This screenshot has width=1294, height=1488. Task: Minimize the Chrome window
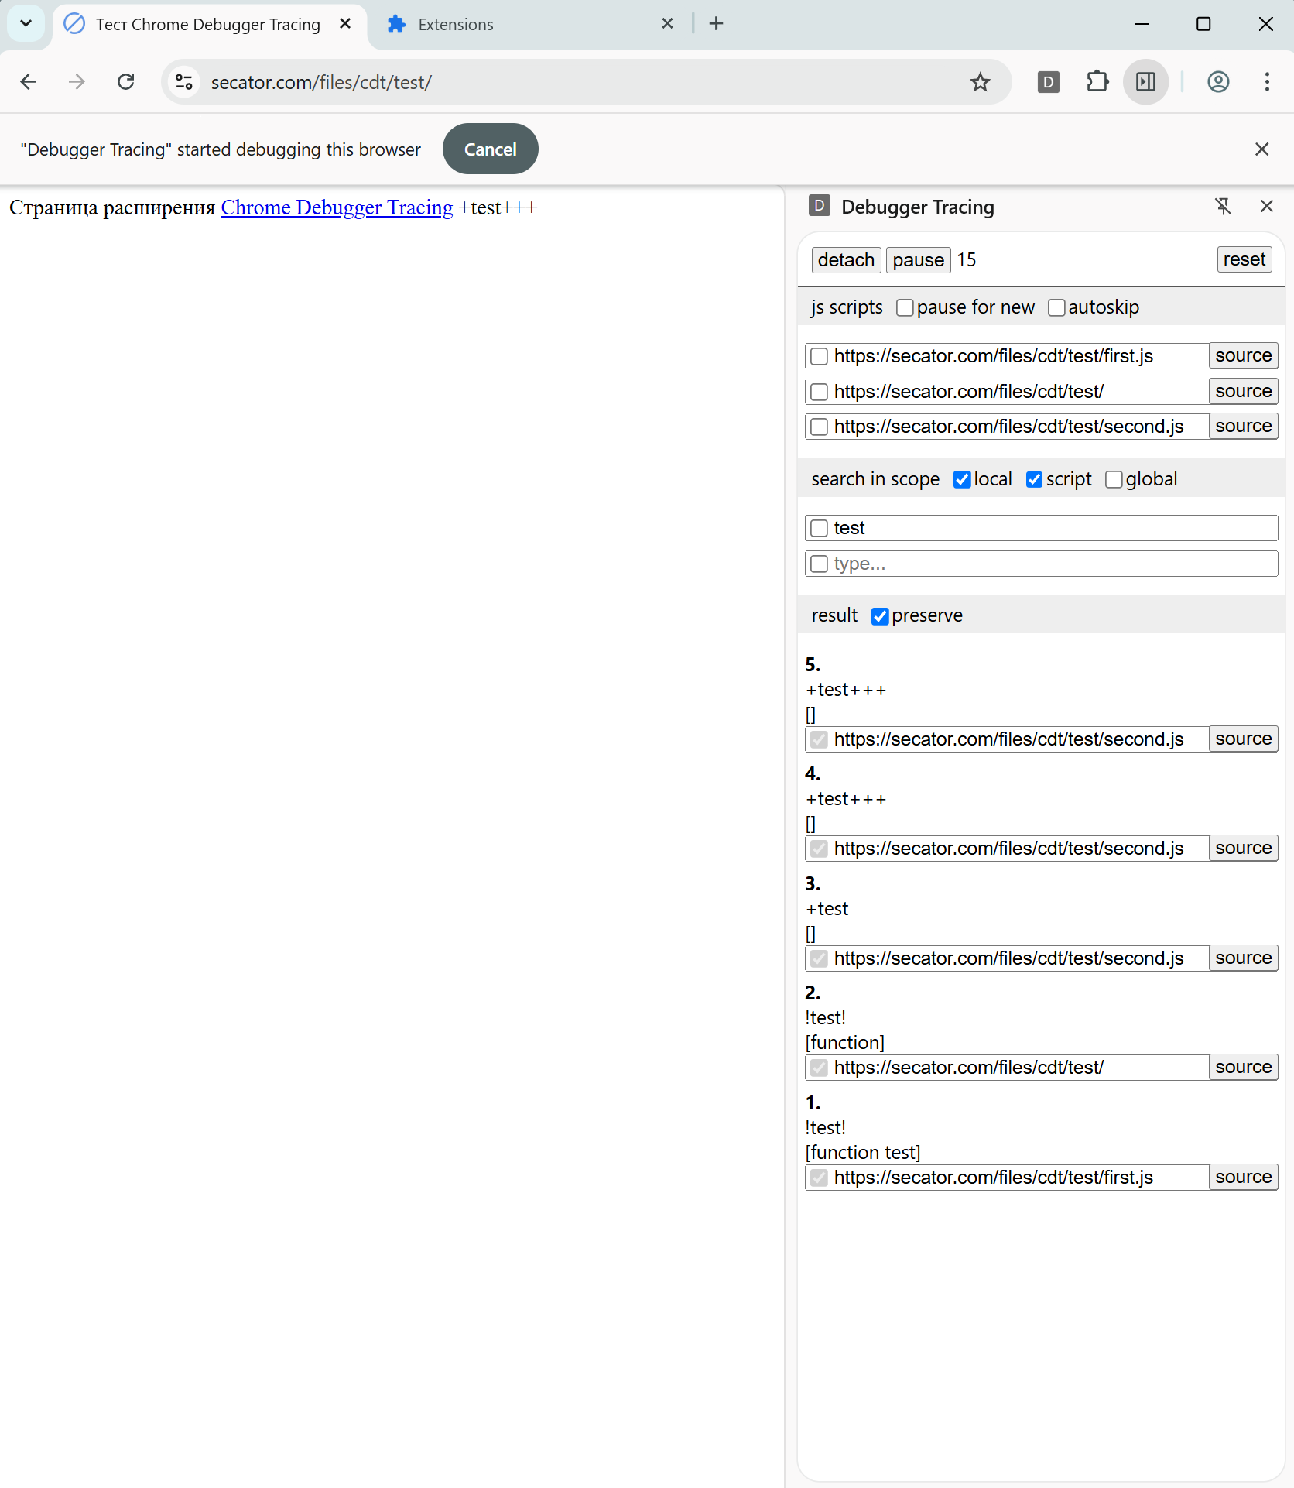(1141, 24)
